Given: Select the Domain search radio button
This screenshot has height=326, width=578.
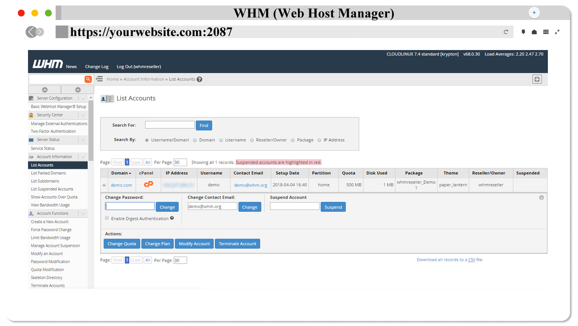Looking at the screenshot, I should click(x=195, y=140).
